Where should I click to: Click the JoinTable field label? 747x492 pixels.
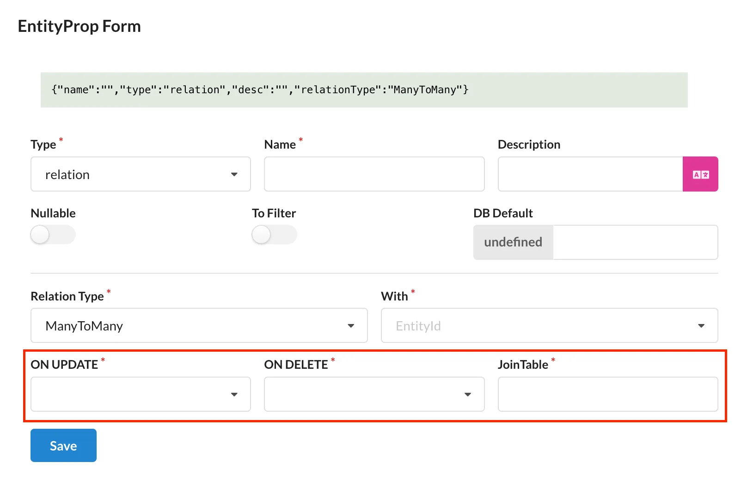pyautogui.click(x=523, y=365)
